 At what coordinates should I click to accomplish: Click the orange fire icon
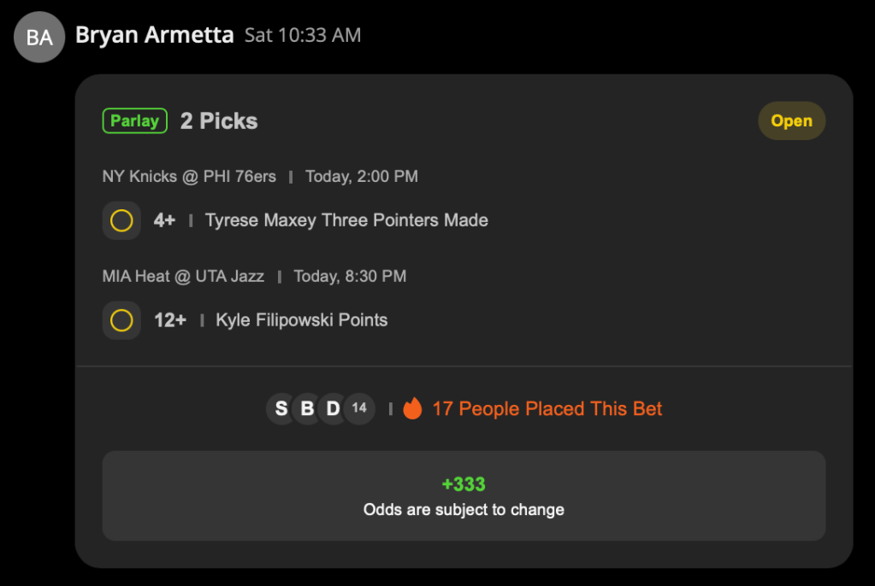click(x=412, y=409)
